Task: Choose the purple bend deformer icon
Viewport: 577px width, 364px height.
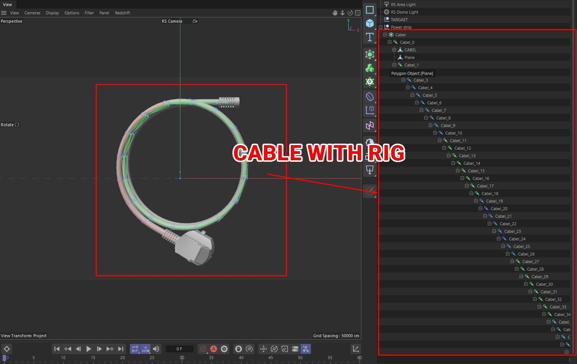Action: pyautogui.click(x=370, y=97)
